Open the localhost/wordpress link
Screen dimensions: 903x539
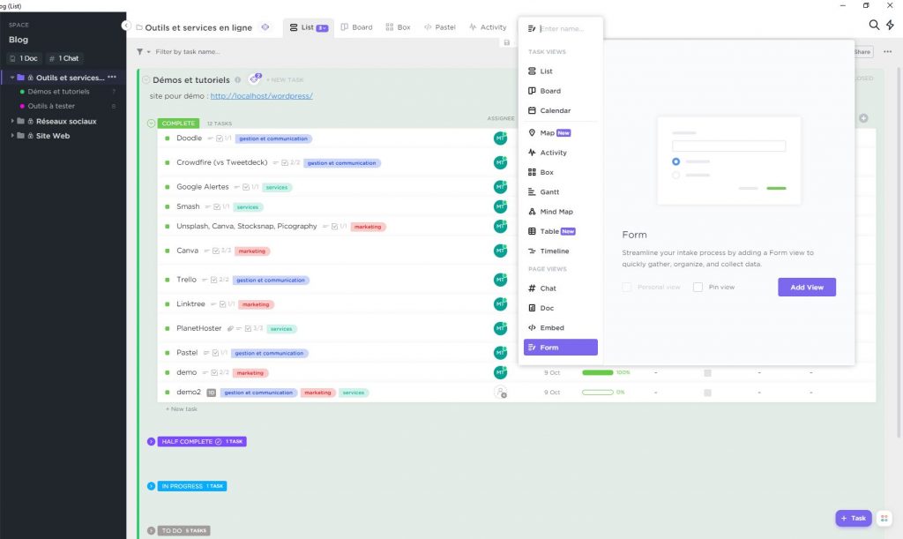tap(261, 96)
